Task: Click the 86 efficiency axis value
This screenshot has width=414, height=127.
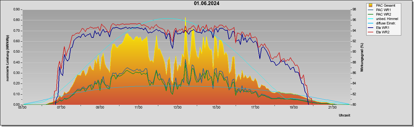Action: click(x=354, y=73)
